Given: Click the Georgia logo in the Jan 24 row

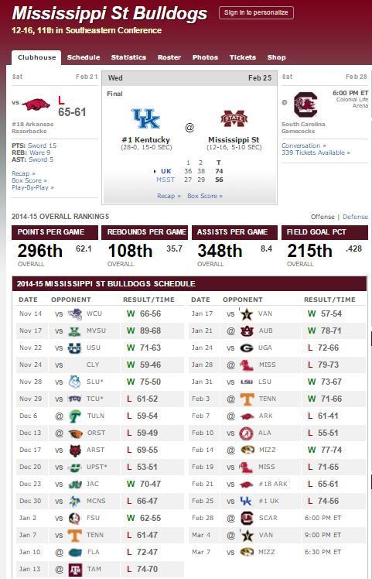Looking at the screenshot, I should point(246,348).
